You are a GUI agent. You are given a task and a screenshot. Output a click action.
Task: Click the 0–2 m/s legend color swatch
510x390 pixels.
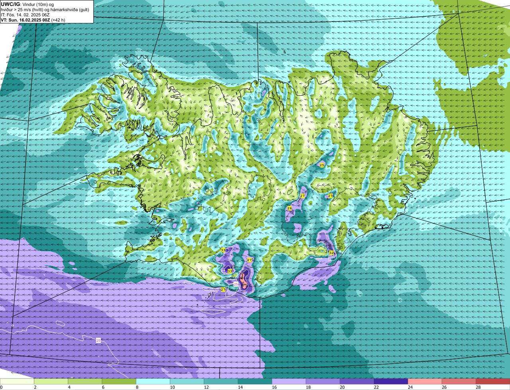17,382
